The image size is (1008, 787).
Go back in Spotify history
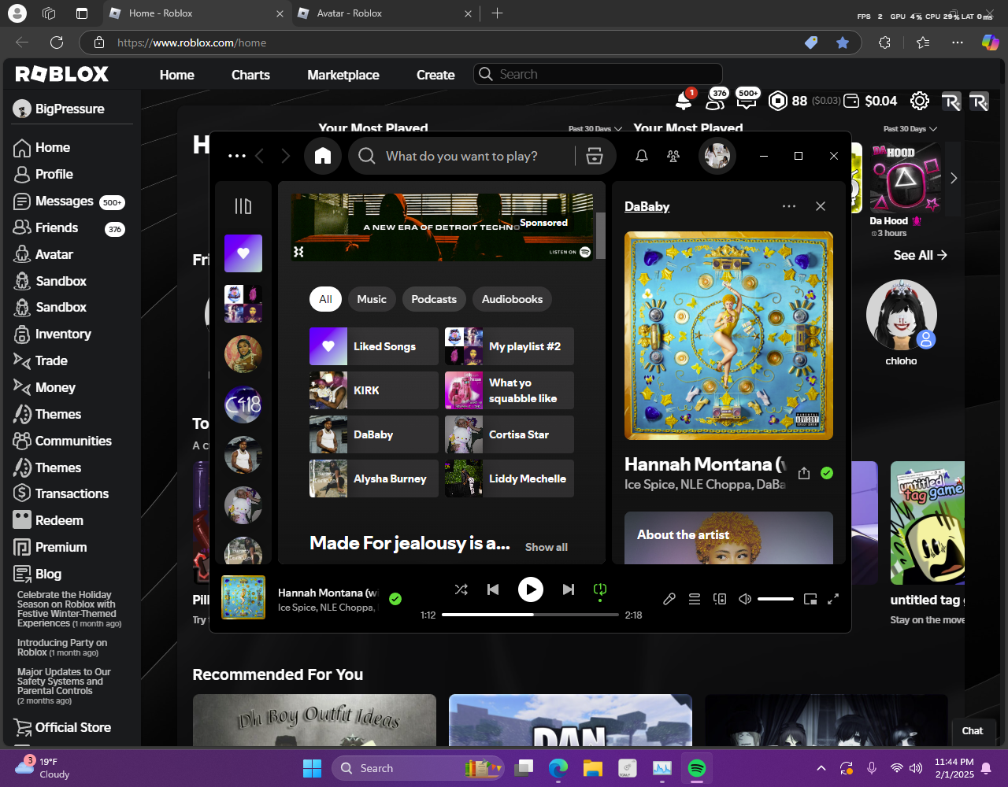pyautogui.click(x=260, y=156)
